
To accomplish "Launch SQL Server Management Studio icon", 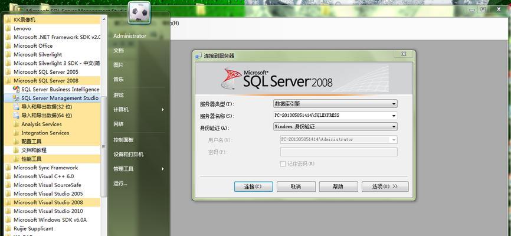I will pos(16,98).
